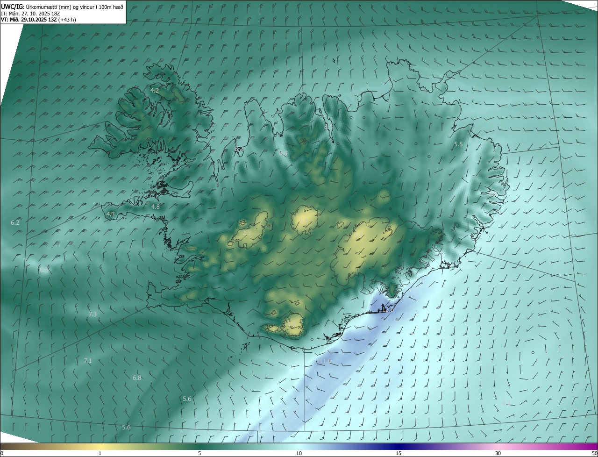Click the 11.6 value in the blue band
This screenshot has height=457, width=598.
[325, 361]
